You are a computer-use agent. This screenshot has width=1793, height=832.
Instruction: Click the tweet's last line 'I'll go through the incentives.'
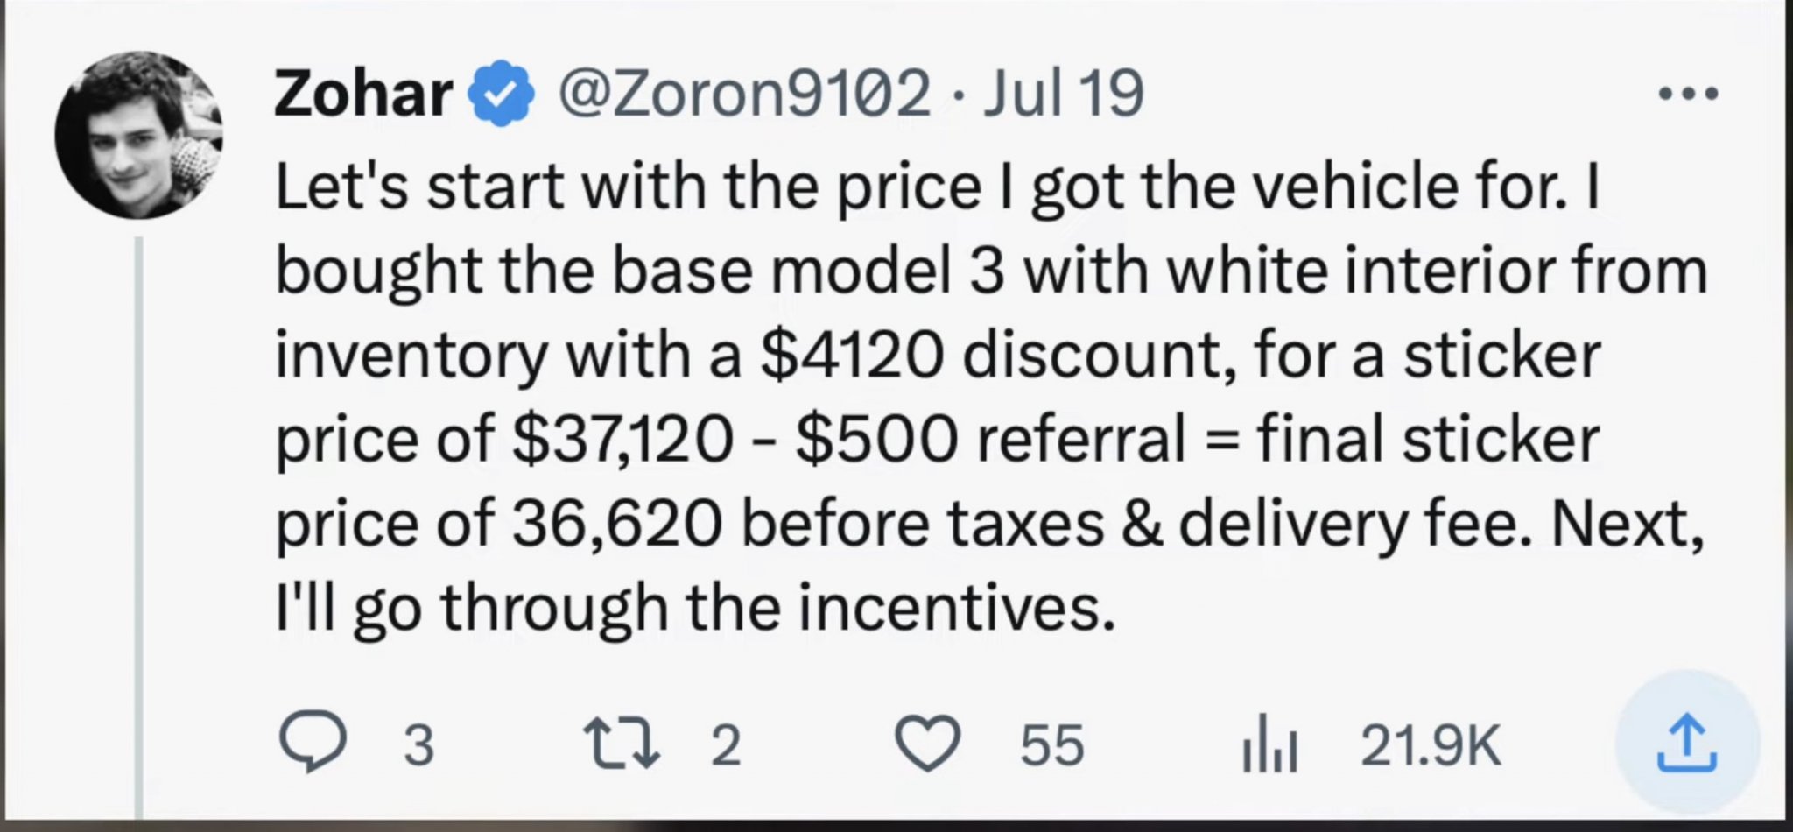[696, 609]
